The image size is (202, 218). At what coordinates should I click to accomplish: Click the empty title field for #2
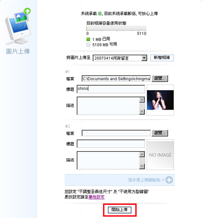tap(111, 144)
